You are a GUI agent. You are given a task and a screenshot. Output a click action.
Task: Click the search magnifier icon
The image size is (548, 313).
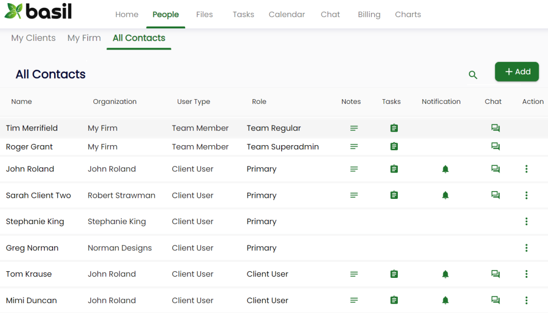(x=473, y=75)
